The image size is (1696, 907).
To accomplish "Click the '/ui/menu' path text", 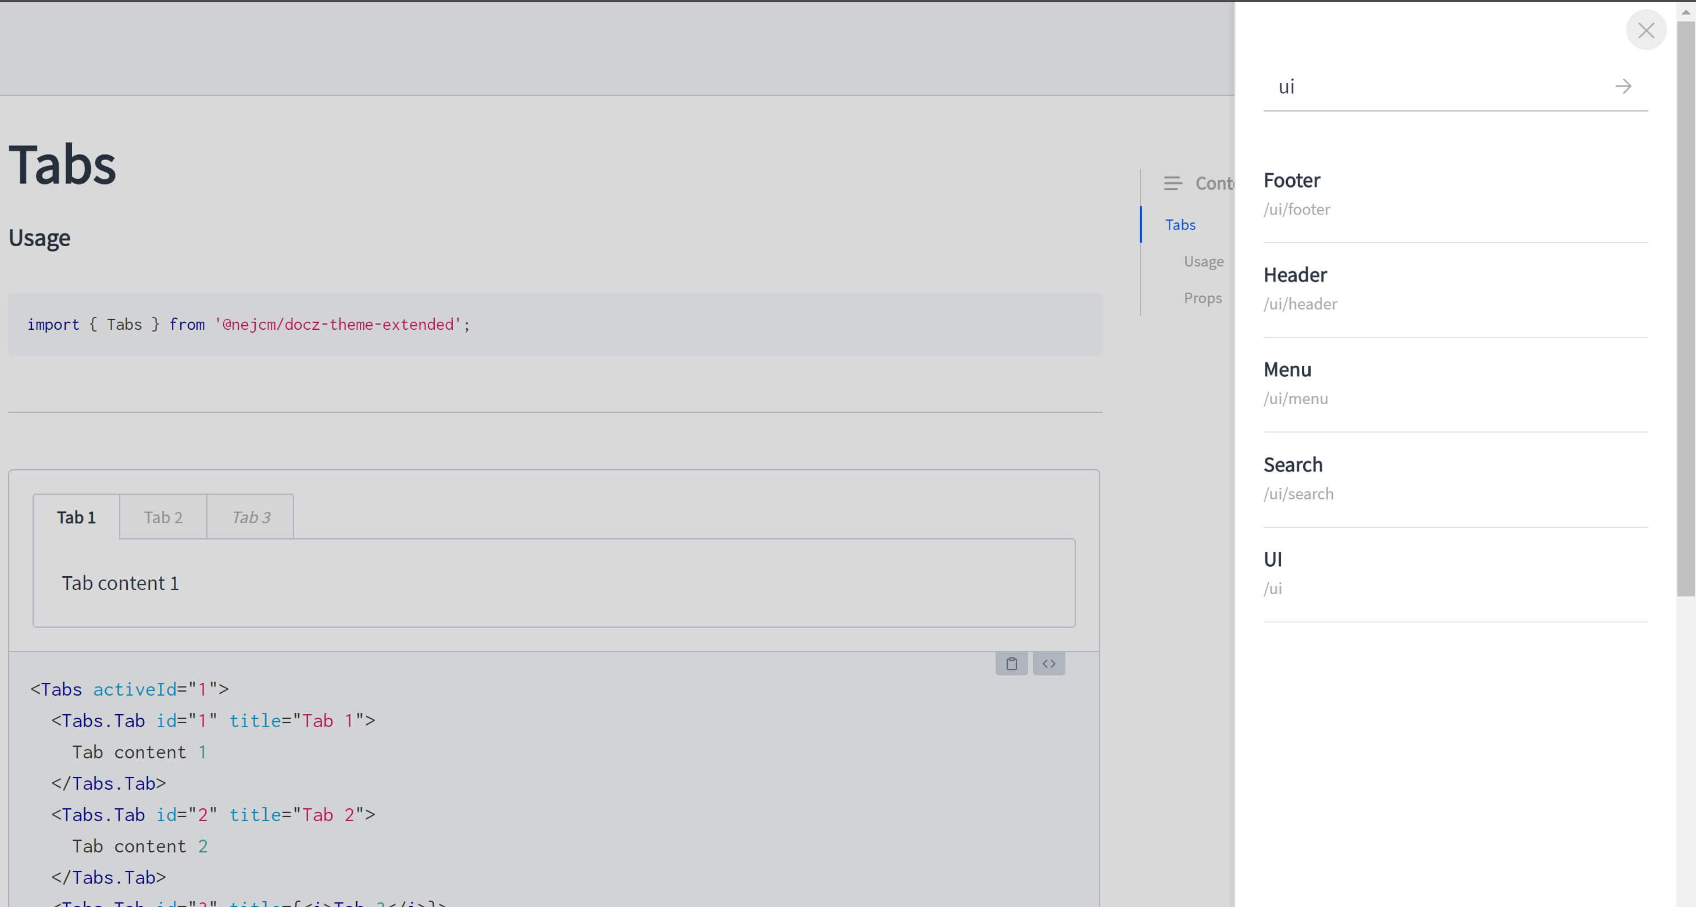I will pyautogui.click(x=1296, y=398).
